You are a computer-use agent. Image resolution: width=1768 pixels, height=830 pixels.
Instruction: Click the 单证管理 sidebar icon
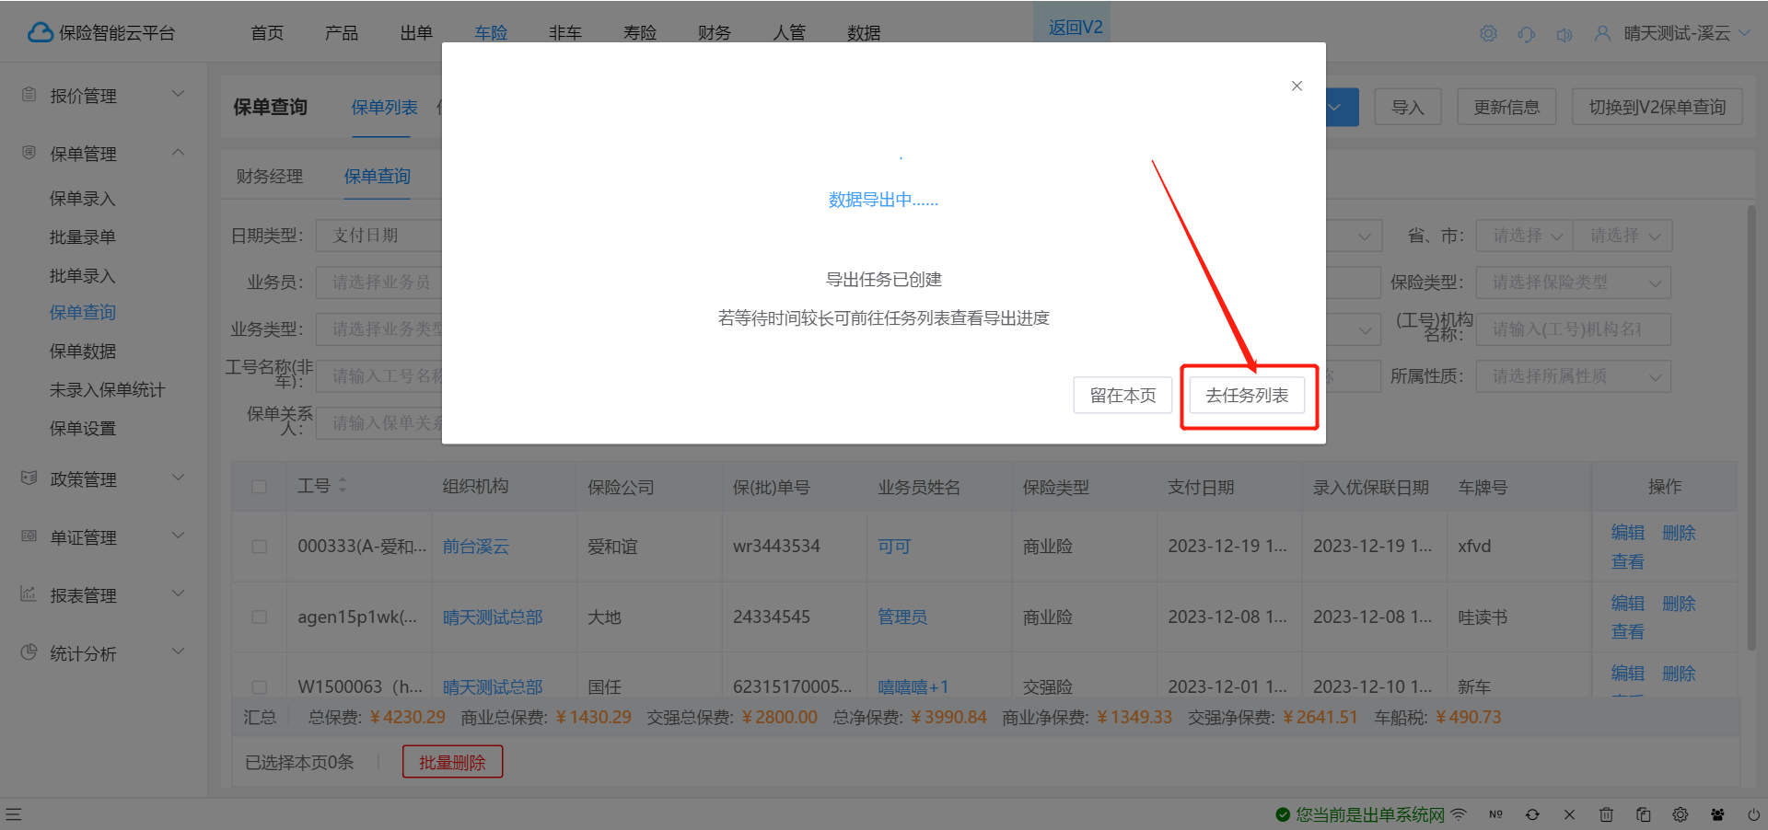click(x=29, y=536)
